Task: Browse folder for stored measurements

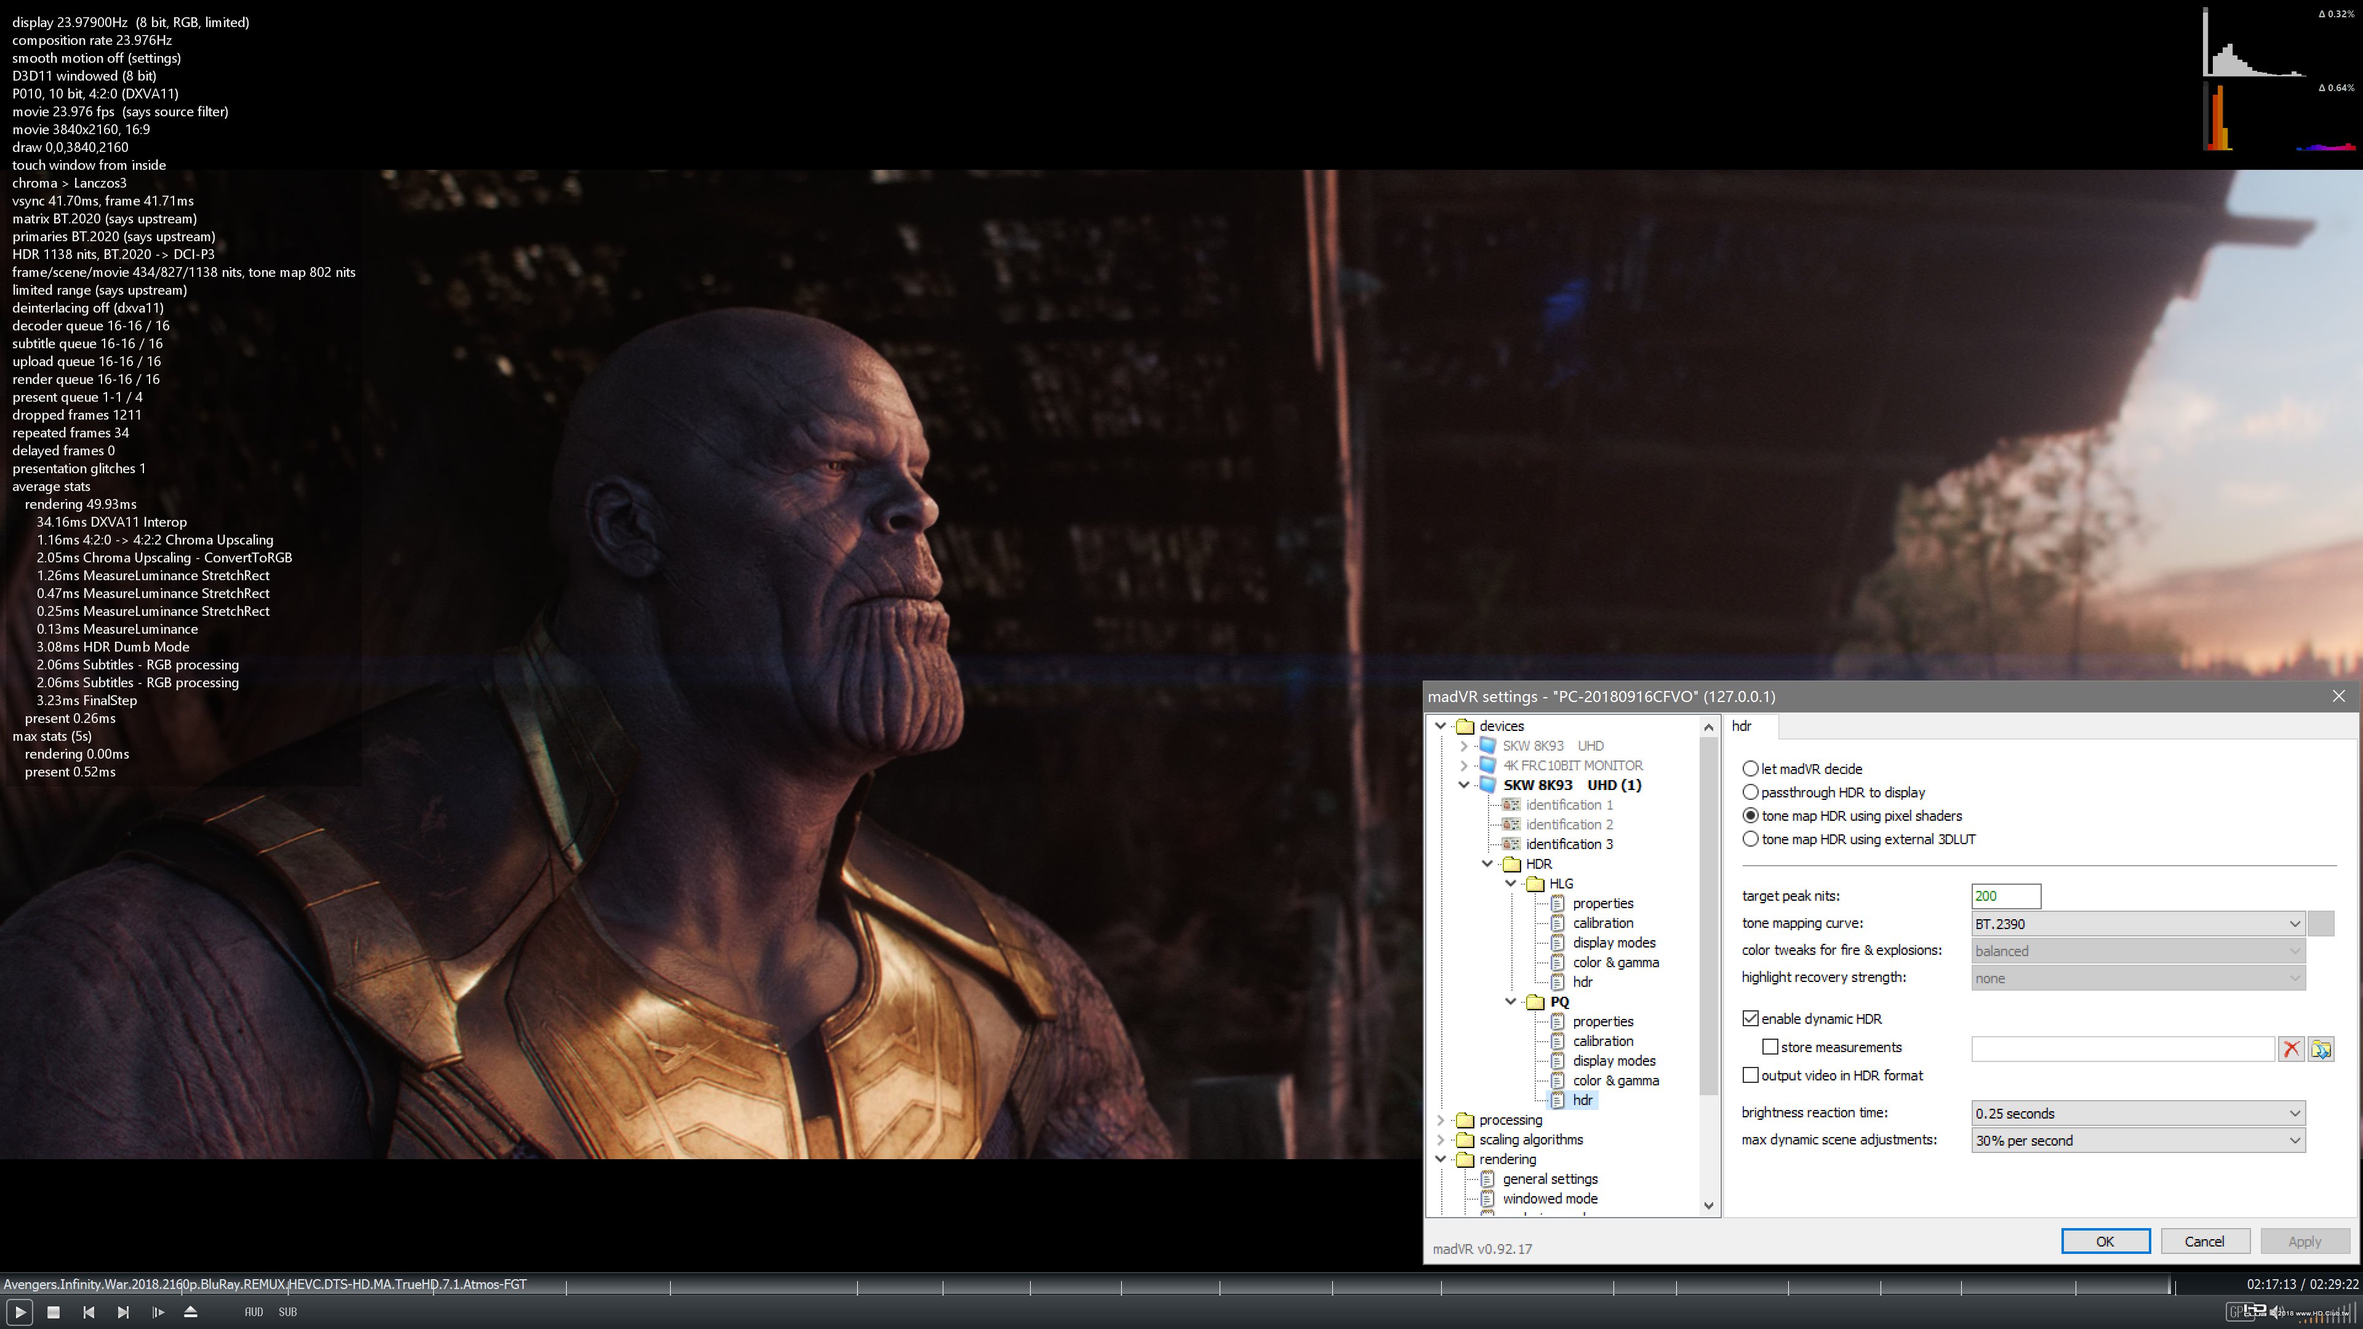Action: click(2321, 1048)
